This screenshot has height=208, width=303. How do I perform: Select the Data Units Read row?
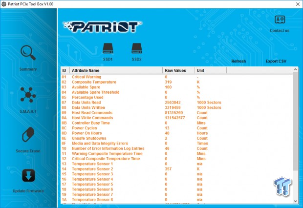177,103
